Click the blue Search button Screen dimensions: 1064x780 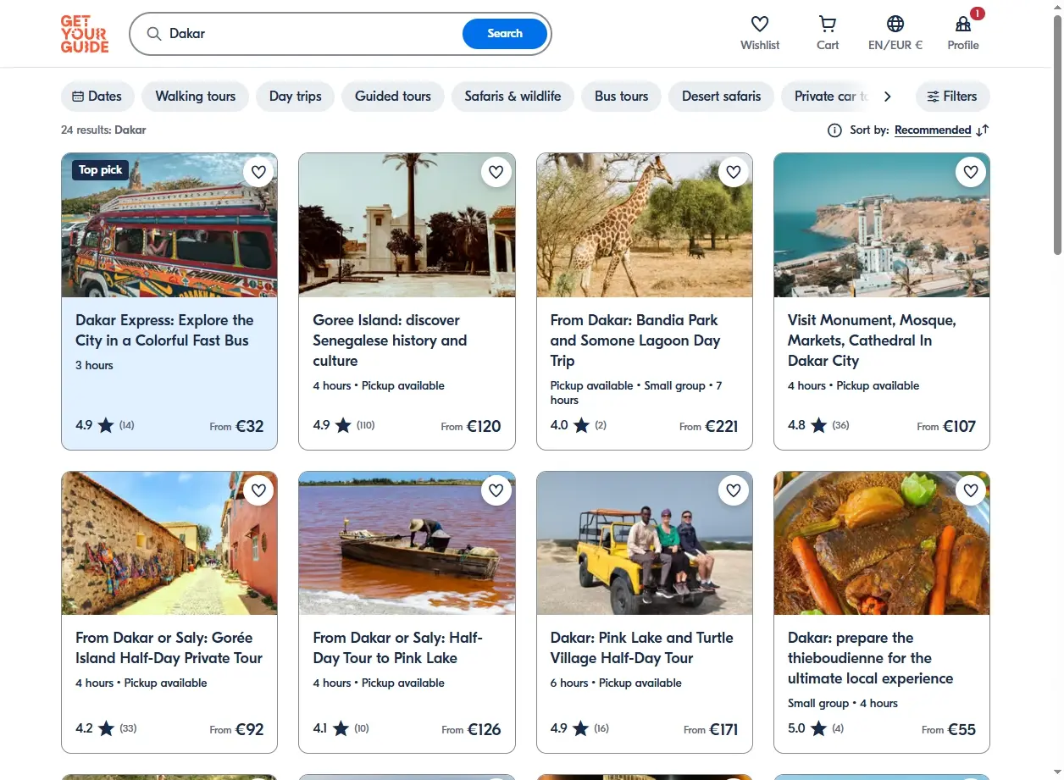click(505, 34)
